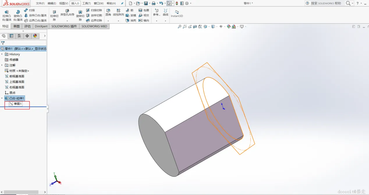The width and height of the screenshot is (369, 195).
Task: Pick the 边界凸台/基体 boundary boss tool
Action: [x=35, y=20]
